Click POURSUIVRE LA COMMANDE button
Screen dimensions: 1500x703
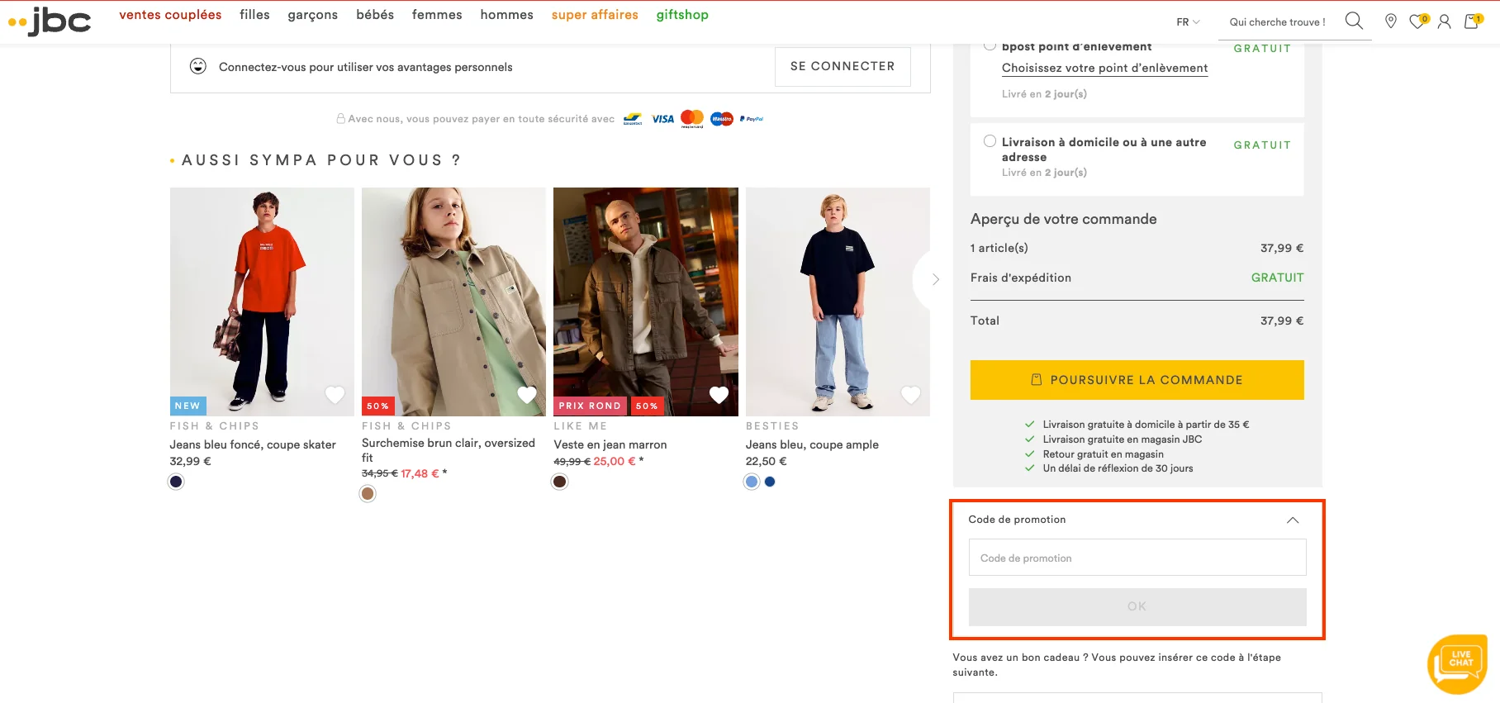coord(1137,380)
